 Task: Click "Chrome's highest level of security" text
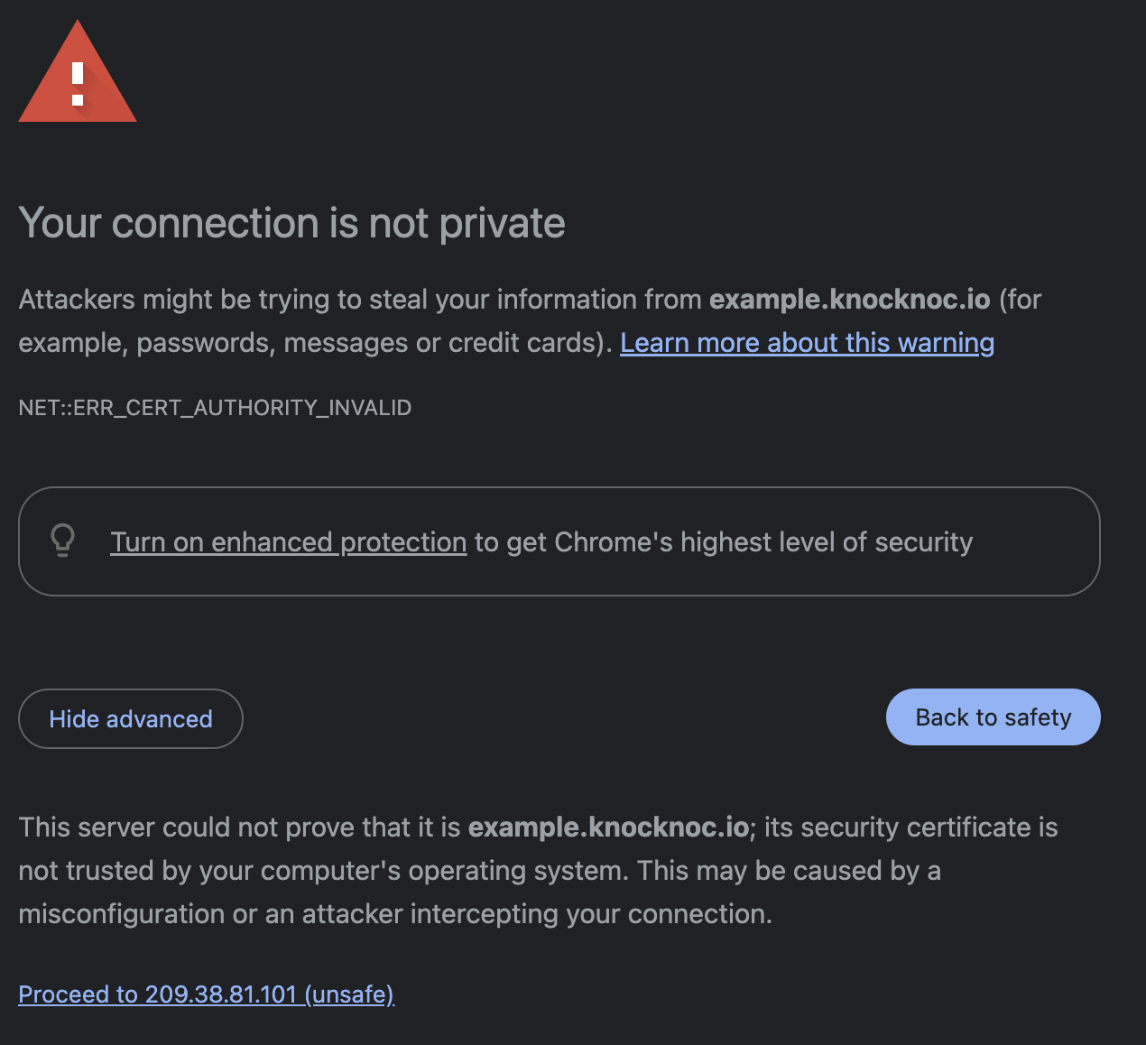(x=762, y=542)
